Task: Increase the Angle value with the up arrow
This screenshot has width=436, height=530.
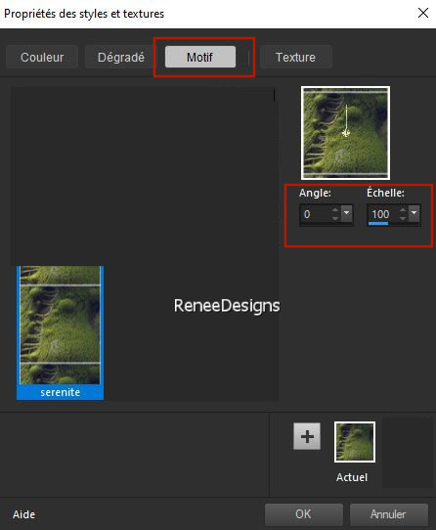Action: click(x=335, y=210)
